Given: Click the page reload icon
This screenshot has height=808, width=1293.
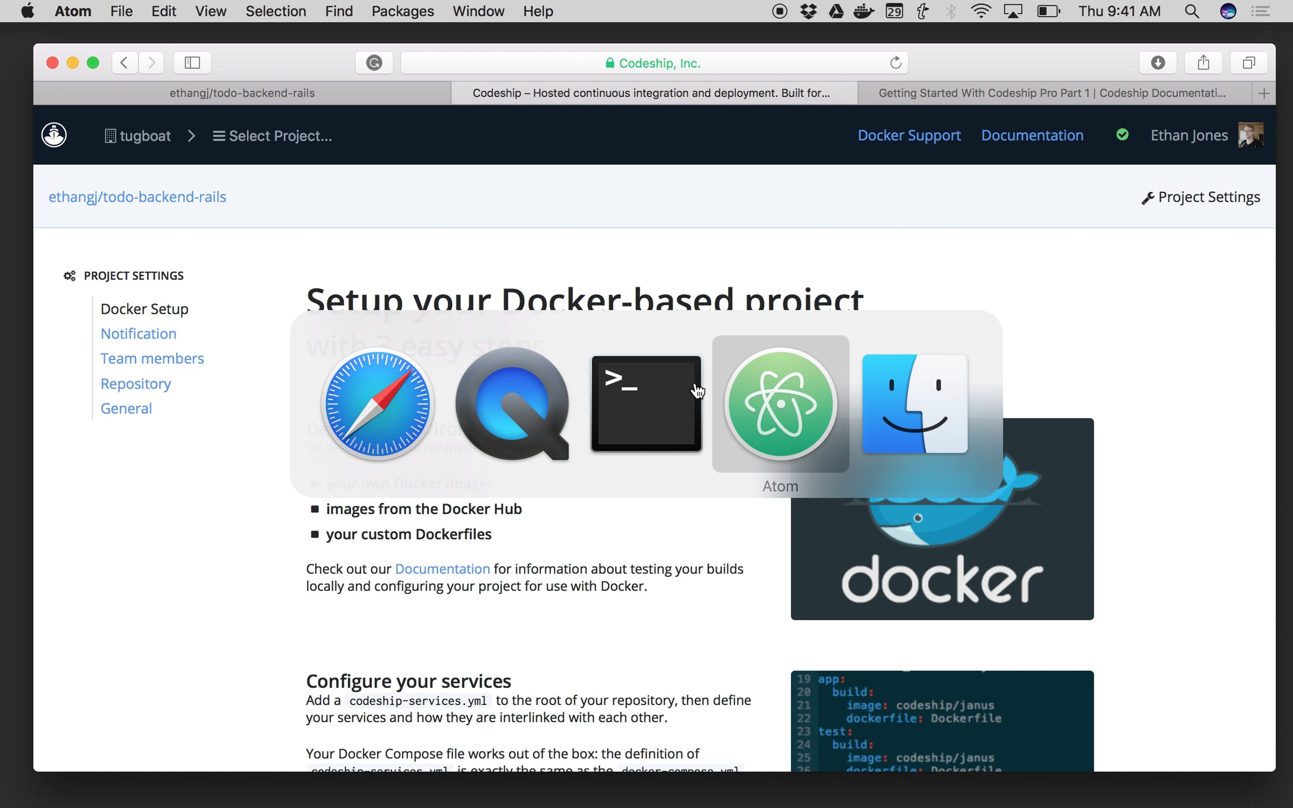Looking at the screenshot, I should [x=895, y=63].
